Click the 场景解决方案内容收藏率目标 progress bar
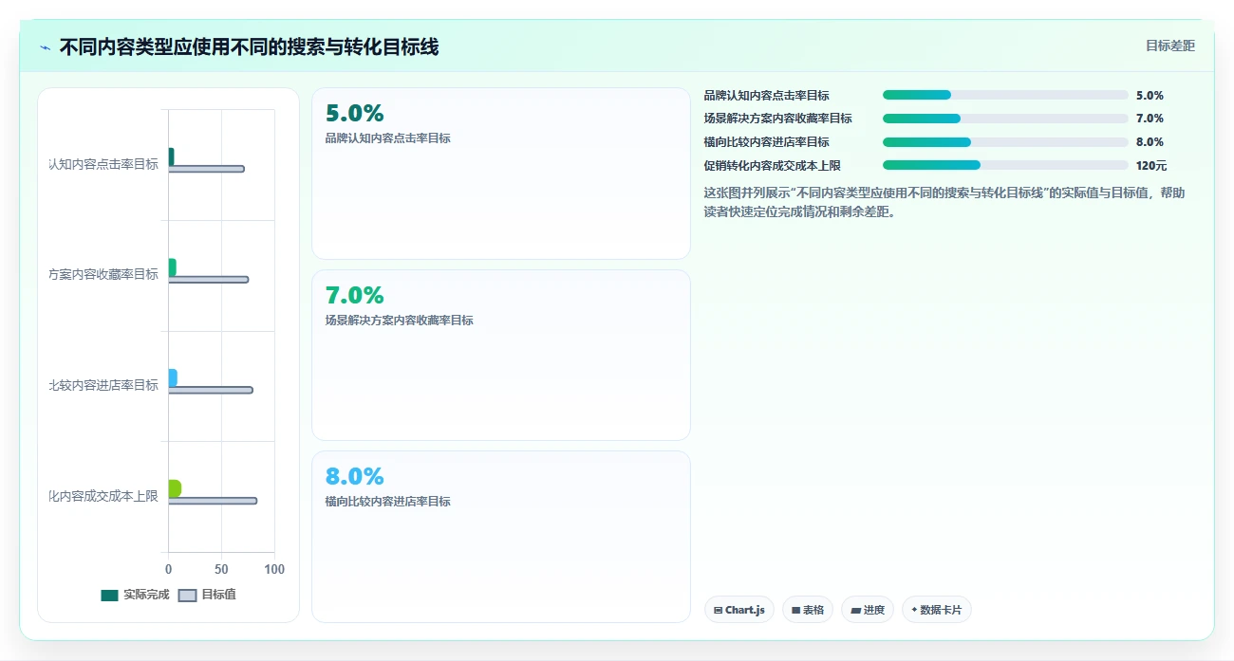This screenshot has height=661, width=1234. tap(1005, 119)
